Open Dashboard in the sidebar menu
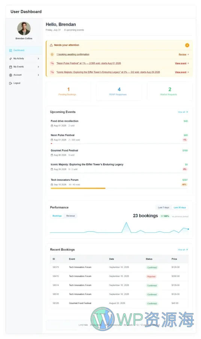201x339 pixels. [24, 50]
